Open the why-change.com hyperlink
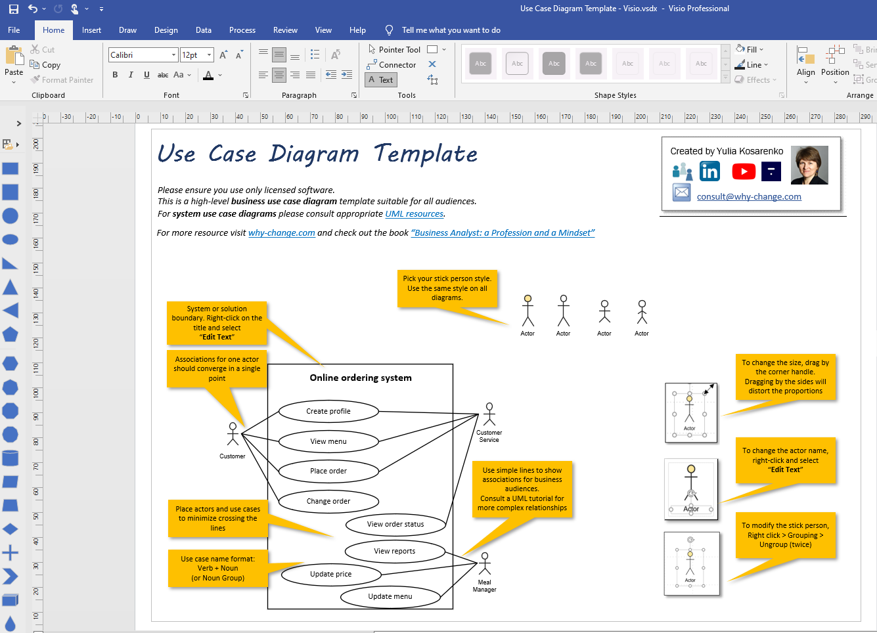 [x=281, y=232]
